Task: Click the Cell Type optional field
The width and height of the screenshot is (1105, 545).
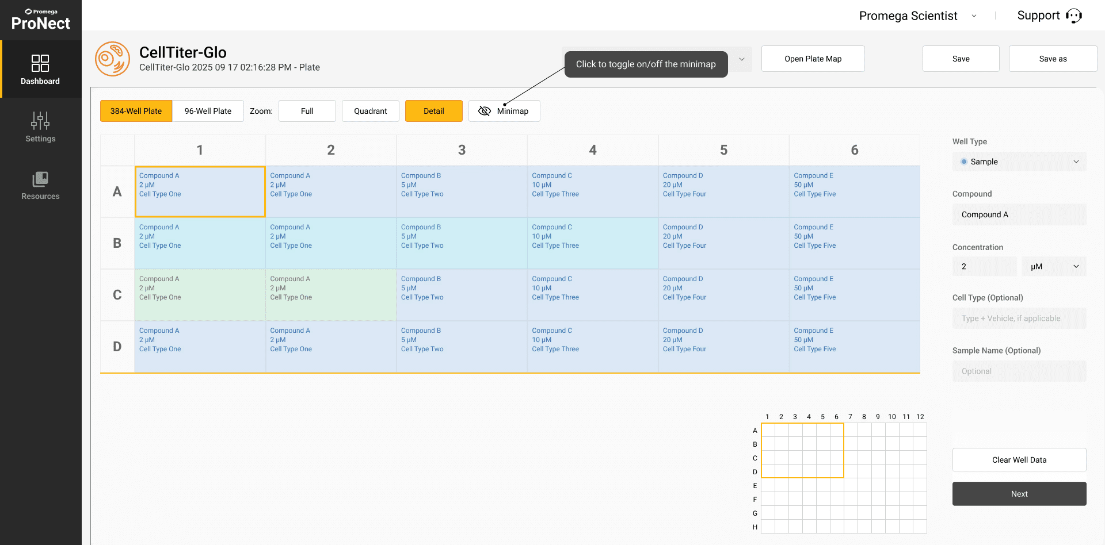Action: pos(1019,318)
